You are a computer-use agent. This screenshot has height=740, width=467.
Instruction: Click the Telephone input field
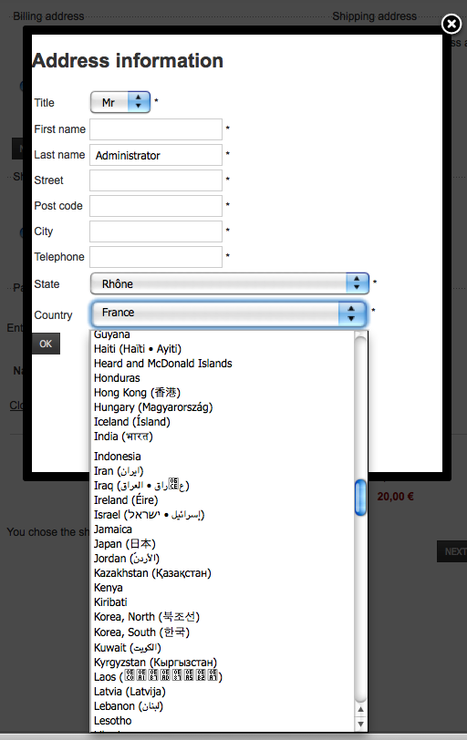[x=156, y=257]
